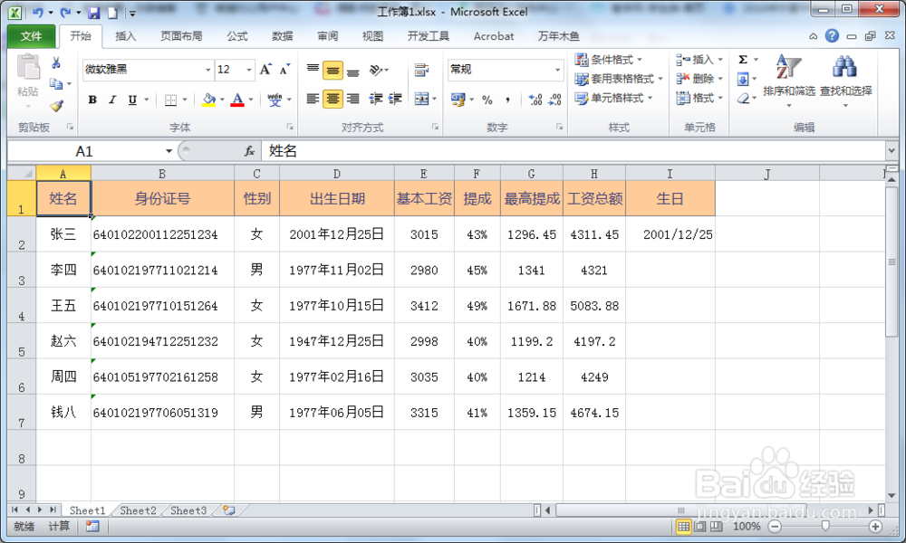
Task: Open the number format 常规 dropdown
Action: [557, 70]
